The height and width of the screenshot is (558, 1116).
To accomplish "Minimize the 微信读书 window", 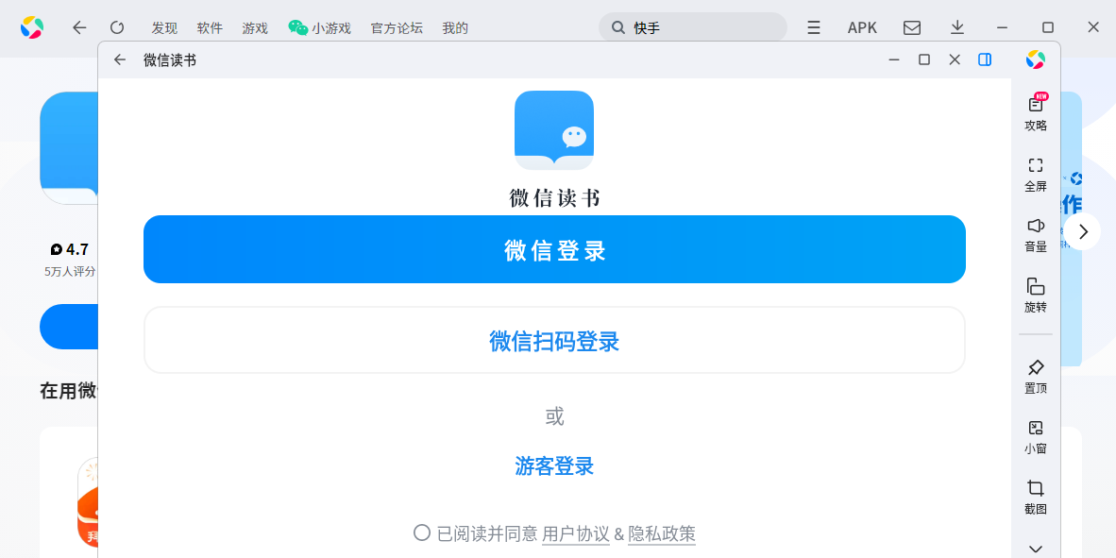I will click(x=894, y=59).
